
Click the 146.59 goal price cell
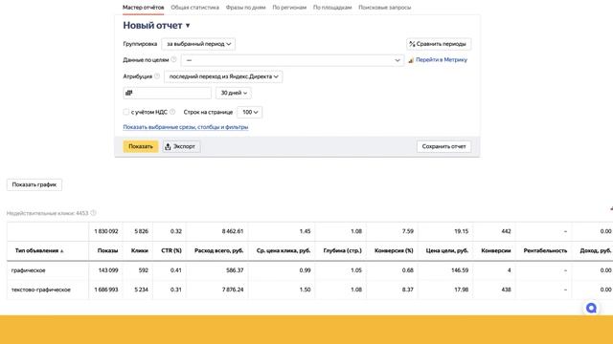460,270
